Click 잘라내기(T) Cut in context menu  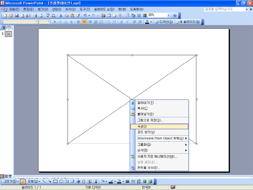coord(159,103)
